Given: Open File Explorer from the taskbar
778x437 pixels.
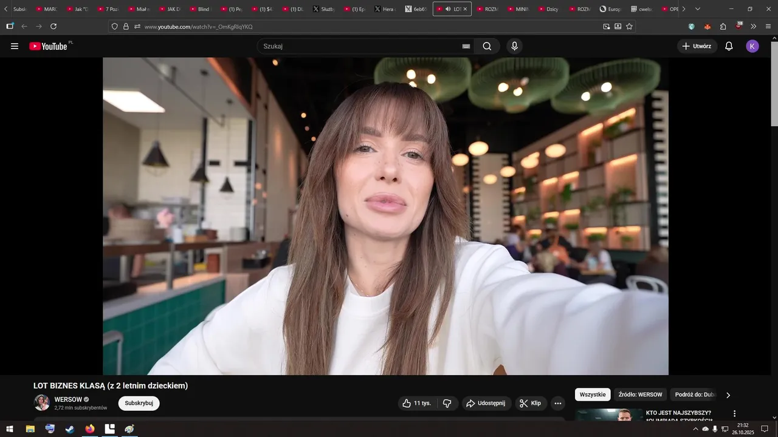Looking at the screenshot, I should pyautogui.click(x=30, y=429).
